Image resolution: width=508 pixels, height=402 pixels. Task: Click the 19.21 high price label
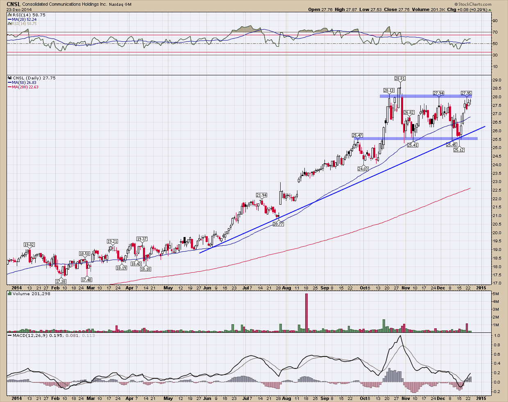[113, 241]
